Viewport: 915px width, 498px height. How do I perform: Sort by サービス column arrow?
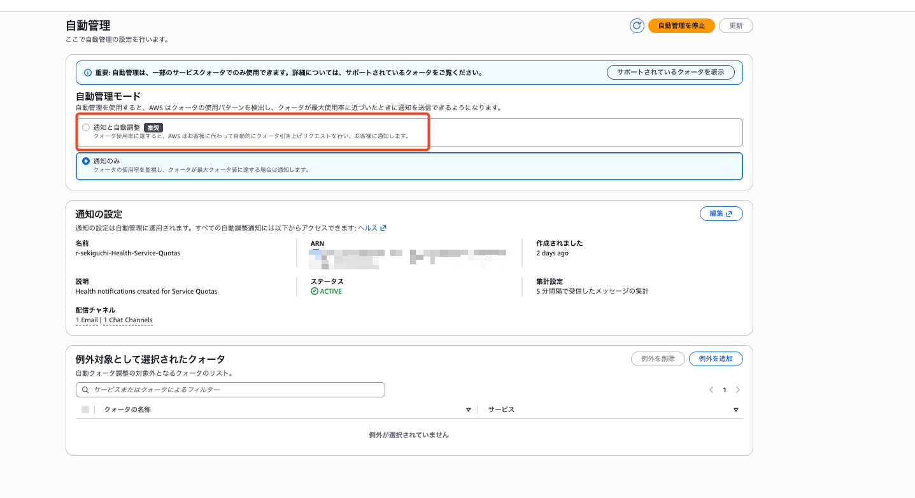[x=736, y=410]
